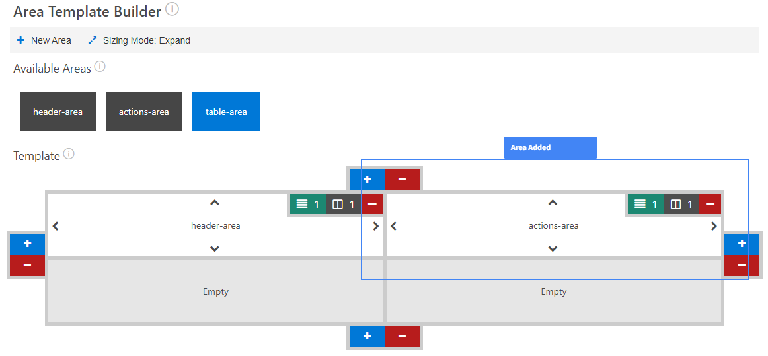Remove a column with the left red minus

(27, 266)
